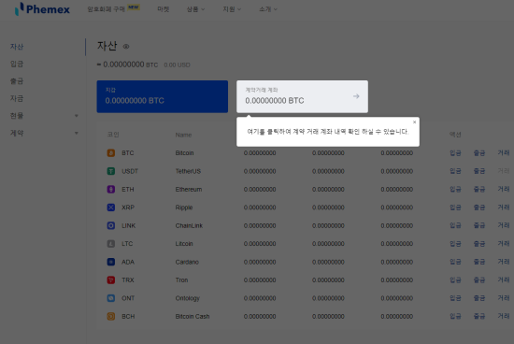This screenshot has width=514, height=344.
Task: Click the ONT coin icon
Action: [x=111, y=298]
